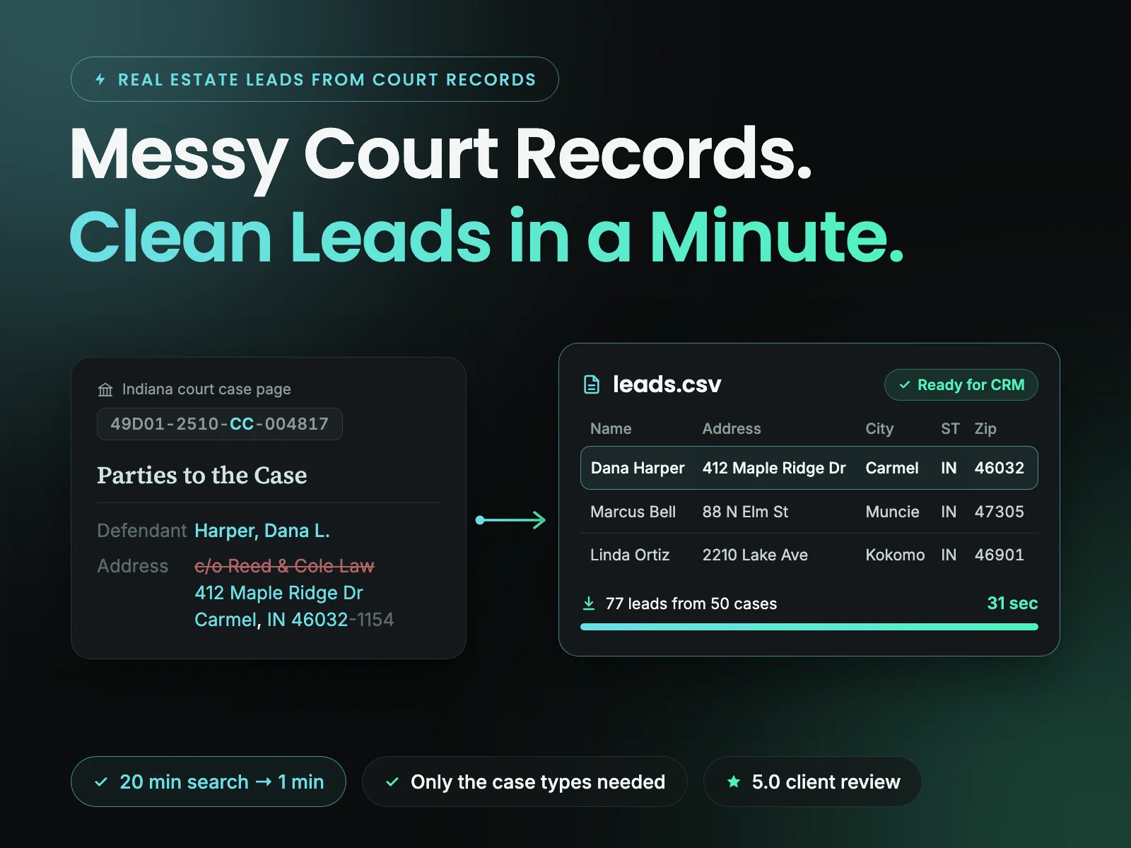Screen dimensions: 1131x848
Task: Click the 88 N Elm St address cell
Action: 745,512
